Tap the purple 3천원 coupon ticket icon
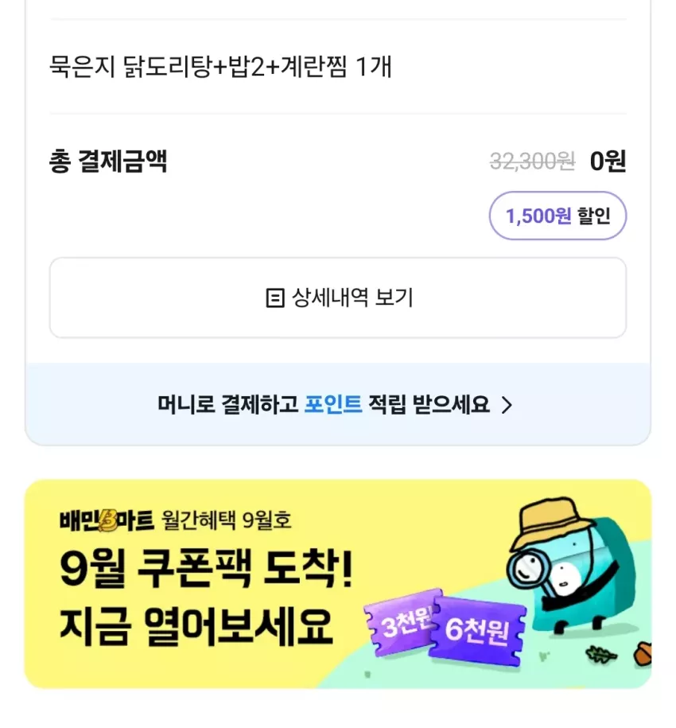This screenshot has height=728, width=676. click(x=402, y=622)
